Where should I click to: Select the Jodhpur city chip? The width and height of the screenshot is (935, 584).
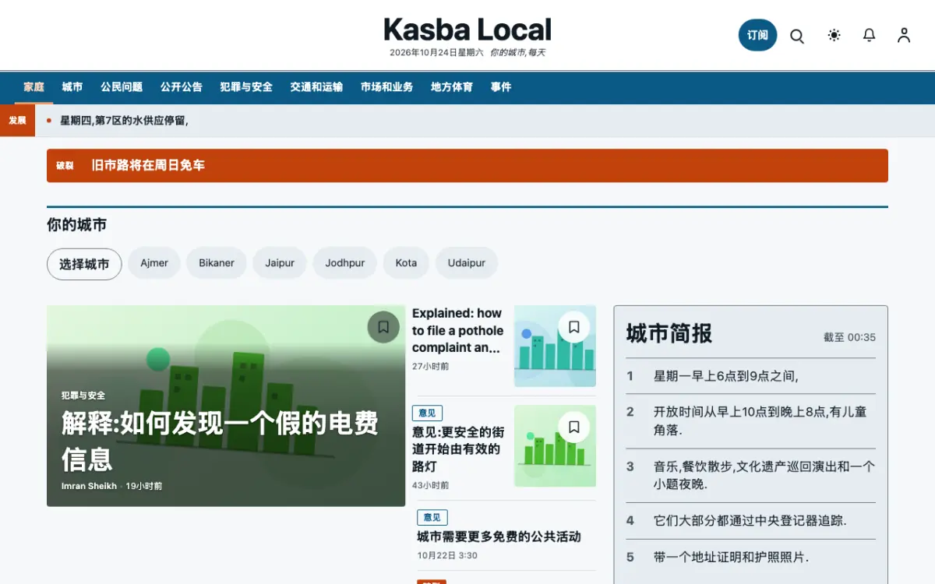point(345,263)
